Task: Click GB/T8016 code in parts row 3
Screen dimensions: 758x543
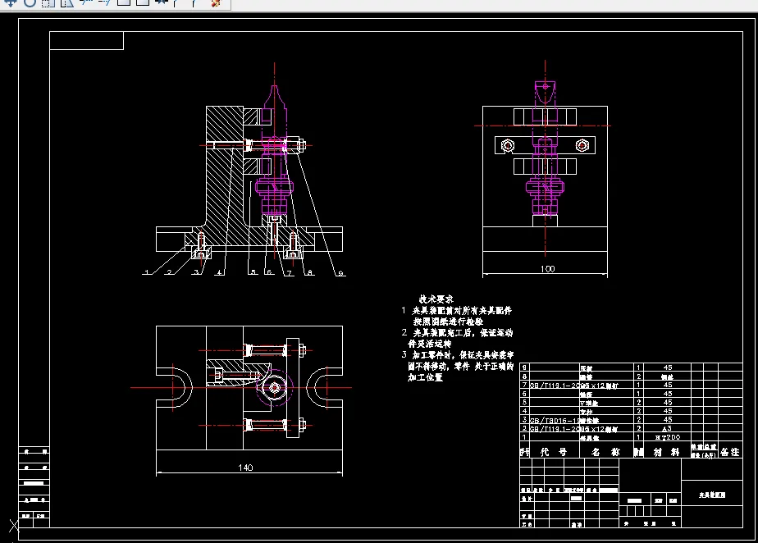Action: click(554, 420)
